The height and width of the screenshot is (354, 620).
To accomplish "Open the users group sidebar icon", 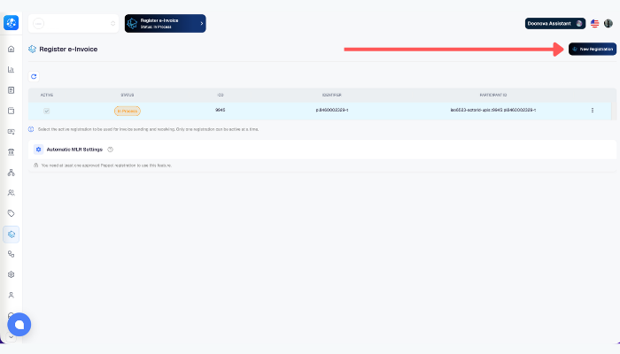I will (11, 193).
